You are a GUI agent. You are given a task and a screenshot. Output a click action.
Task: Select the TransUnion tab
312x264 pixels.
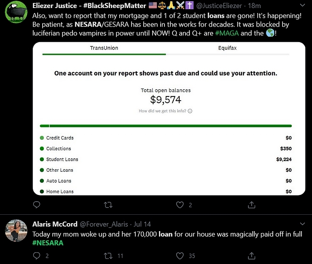point(104,48)
